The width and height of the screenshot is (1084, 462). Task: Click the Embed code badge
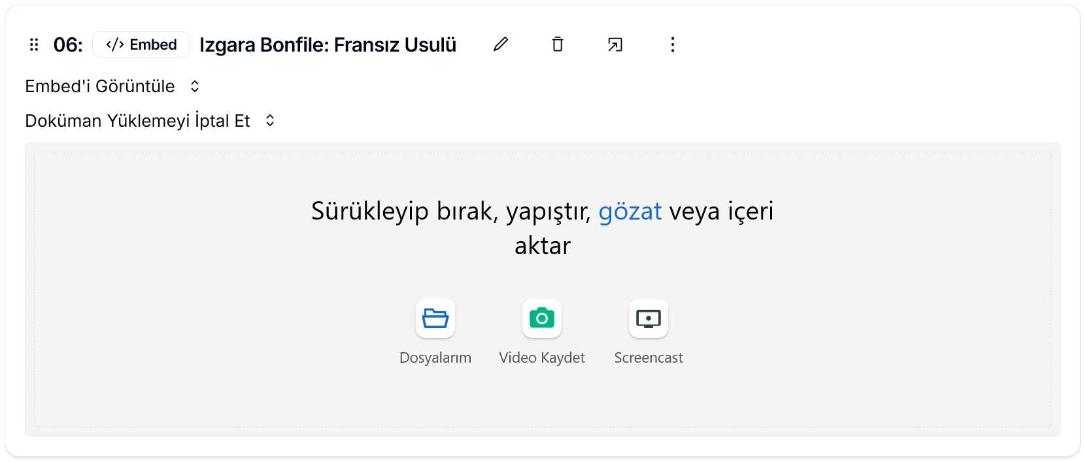(x=141, y=44)
